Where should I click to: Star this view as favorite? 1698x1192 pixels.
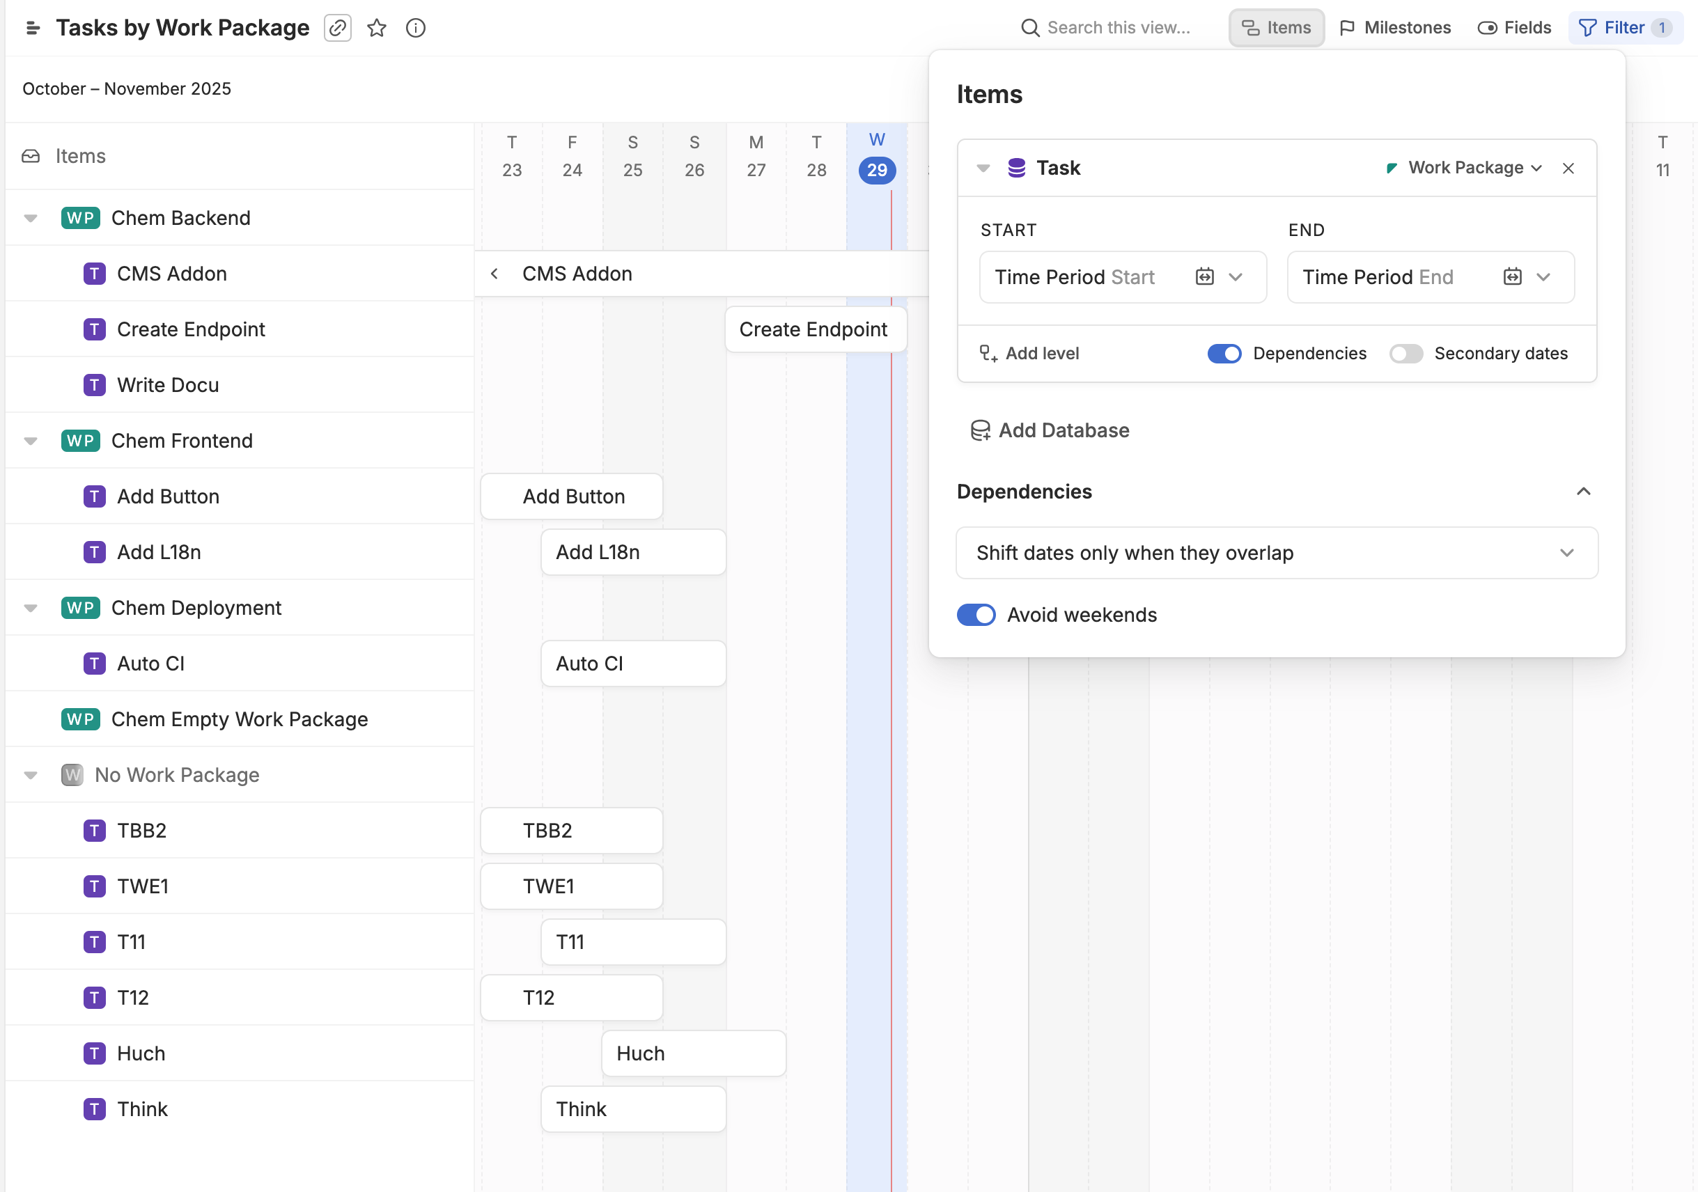(x=376, y=28)
